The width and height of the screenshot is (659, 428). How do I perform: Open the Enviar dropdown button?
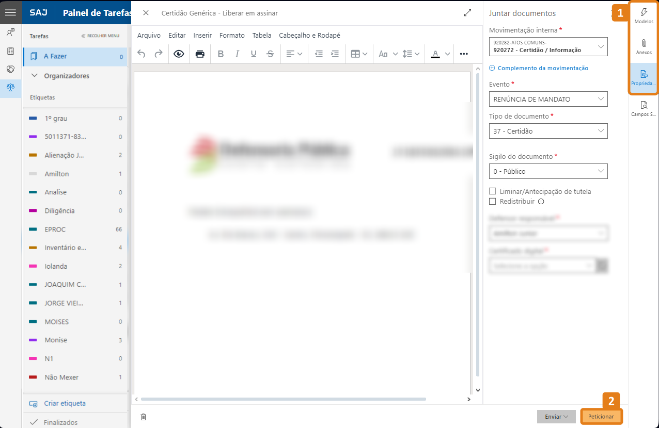[x=556, y=417]
